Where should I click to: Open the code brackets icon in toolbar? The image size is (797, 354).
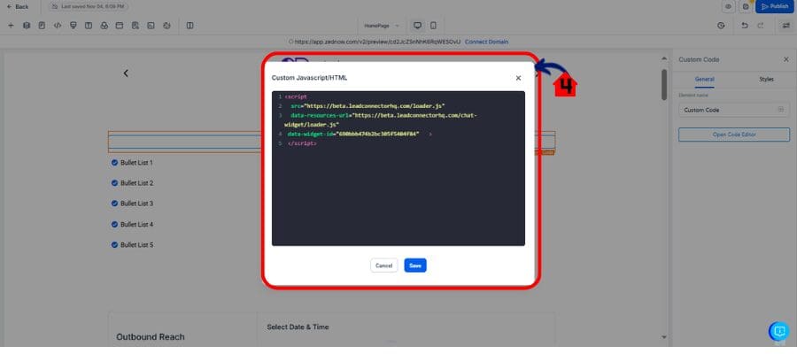click(x=58, y=25)
